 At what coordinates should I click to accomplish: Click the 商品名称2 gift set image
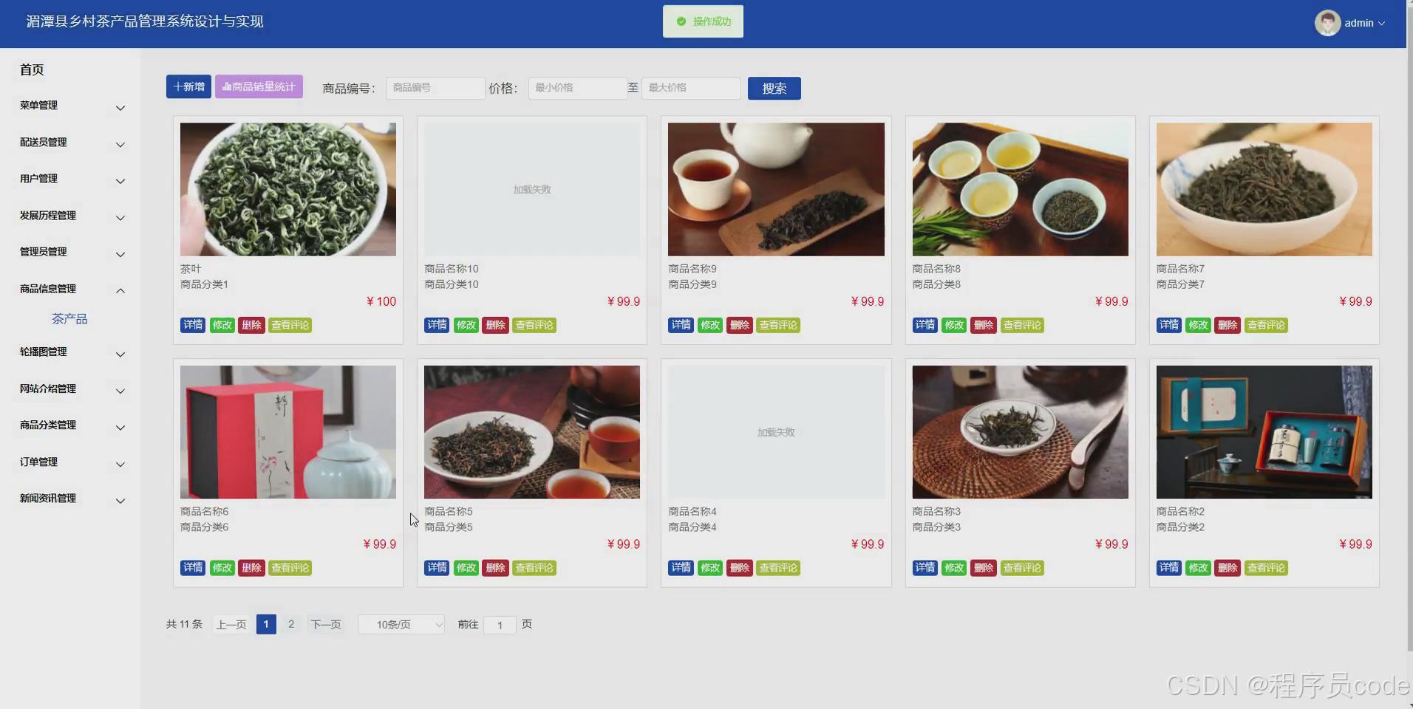[x=1264, y=432]
